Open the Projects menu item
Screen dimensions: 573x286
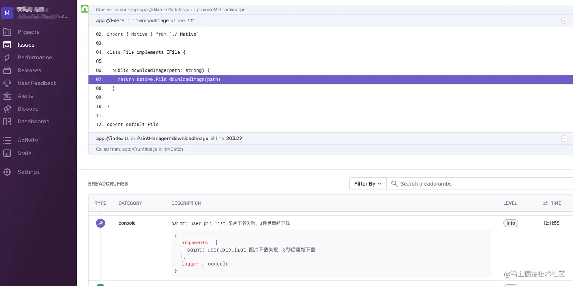(28, 32)
